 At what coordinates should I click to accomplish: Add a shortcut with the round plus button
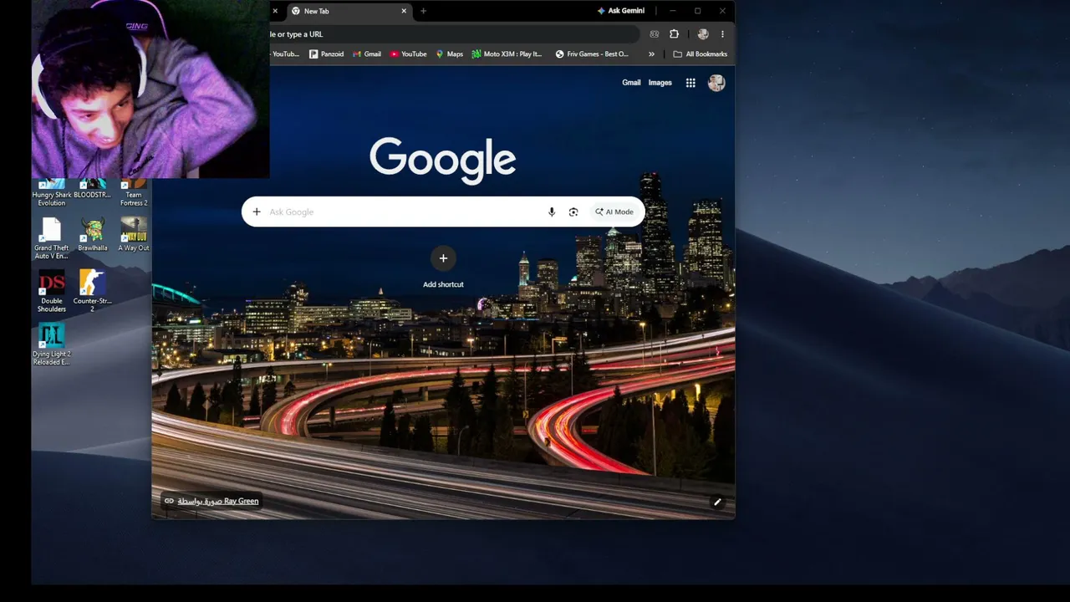pos(443,258)
